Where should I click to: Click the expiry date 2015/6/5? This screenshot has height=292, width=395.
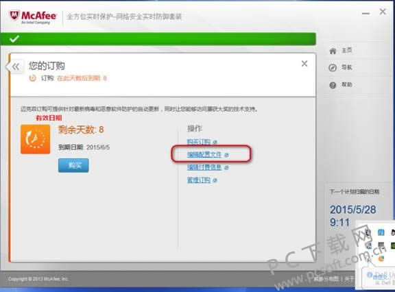(x=98, y=147)
